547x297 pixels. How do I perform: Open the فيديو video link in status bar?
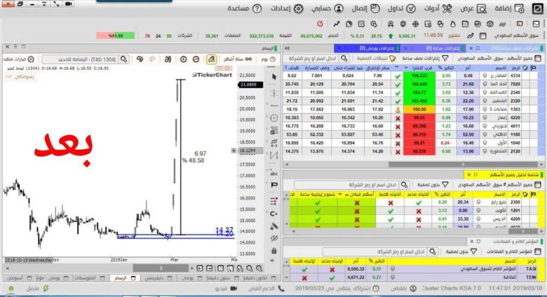(226, 288)
